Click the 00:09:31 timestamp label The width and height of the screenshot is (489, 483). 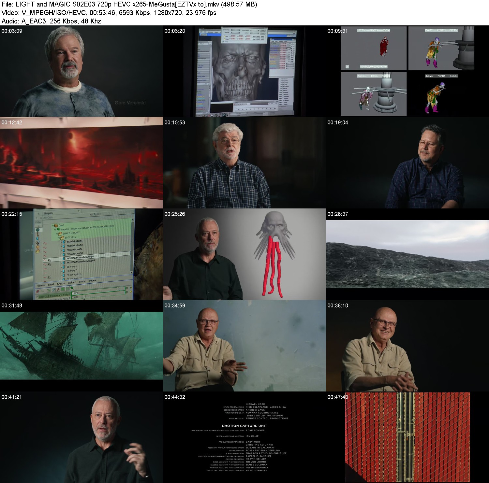(x=338, y=31)
